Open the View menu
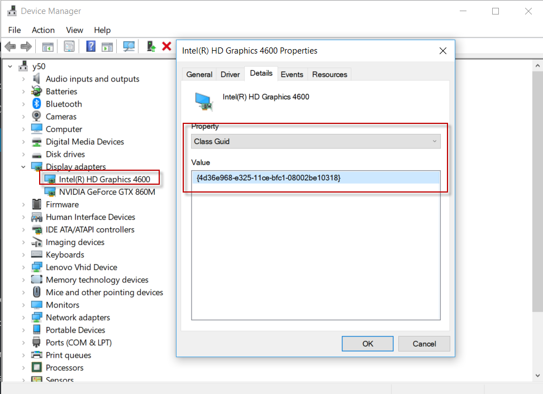Screen dimensions: 543x394 tap(74, 30)
